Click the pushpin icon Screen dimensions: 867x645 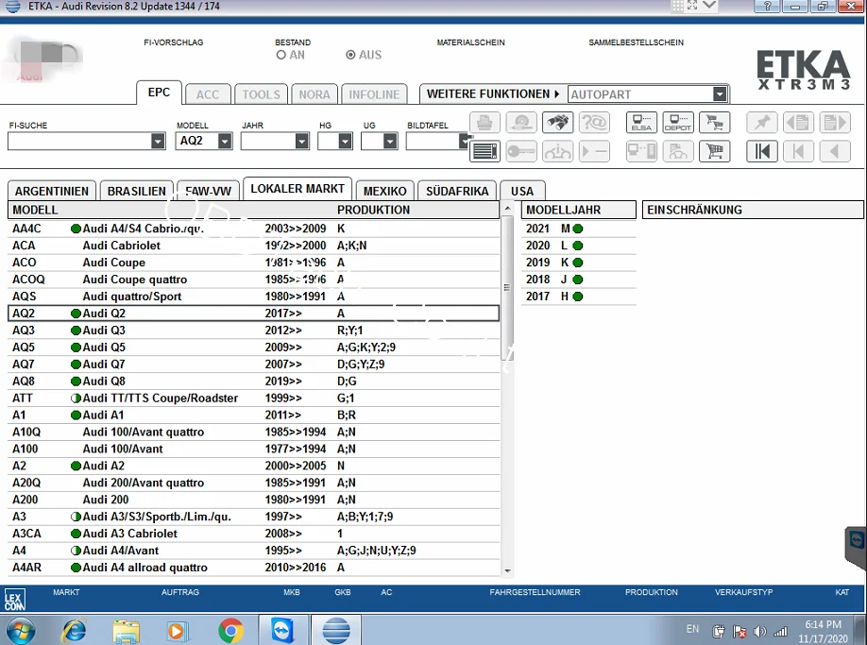(x=762, y=122)
